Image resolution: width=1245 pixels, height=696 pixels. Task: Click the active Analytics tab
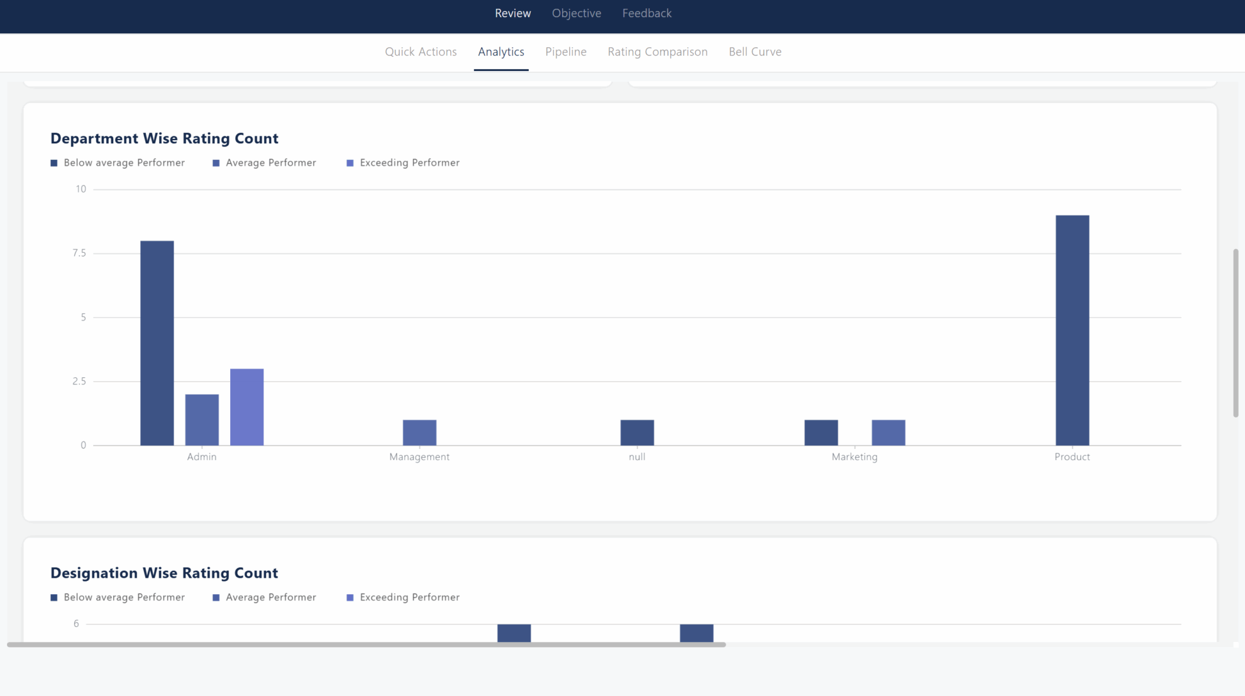[501, 52]
